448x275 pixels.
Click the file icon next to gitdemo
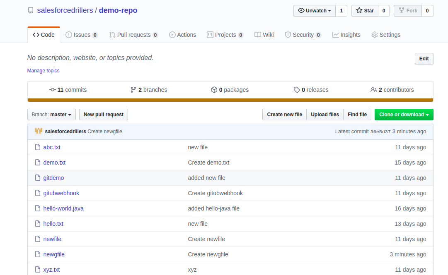pos(38,178)
